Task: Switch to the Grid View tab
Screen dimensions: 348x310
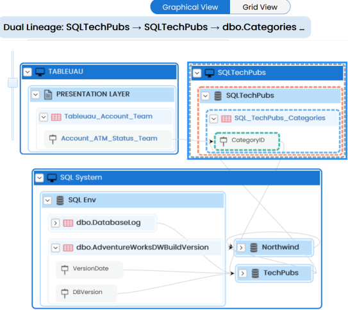Action: tap(260, 7)
